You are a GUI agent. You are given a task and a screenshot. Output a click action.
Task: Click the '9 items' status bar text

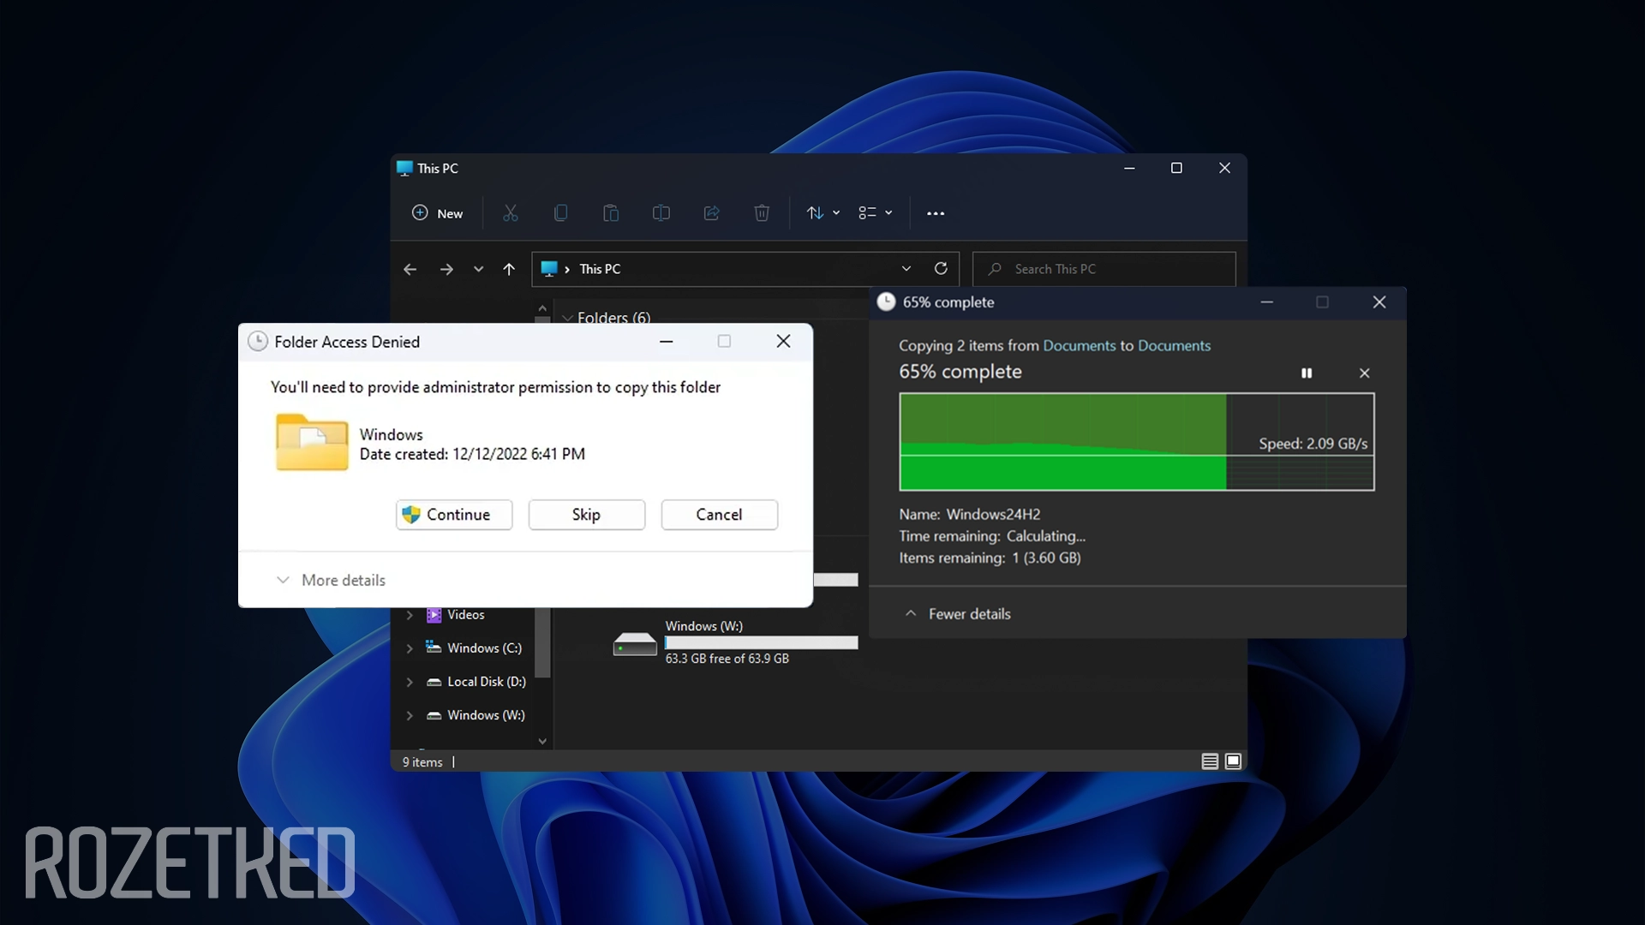[x=422, y=762]
